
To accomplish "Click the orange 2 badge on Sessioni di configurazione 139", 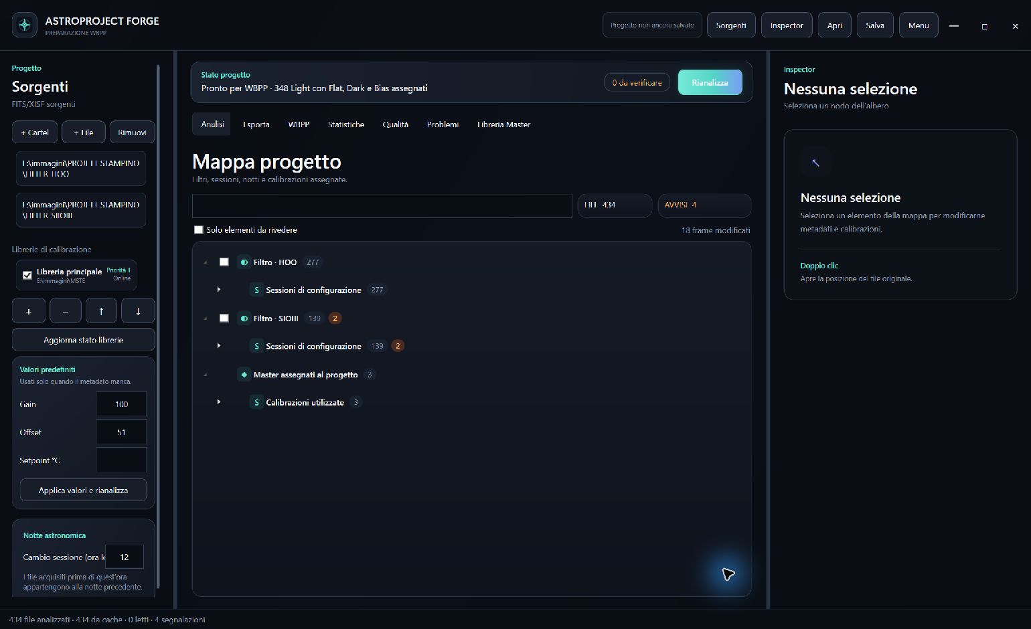I will (398, 346).
